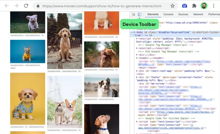Open the Network tab

click(x=198, y=14)
